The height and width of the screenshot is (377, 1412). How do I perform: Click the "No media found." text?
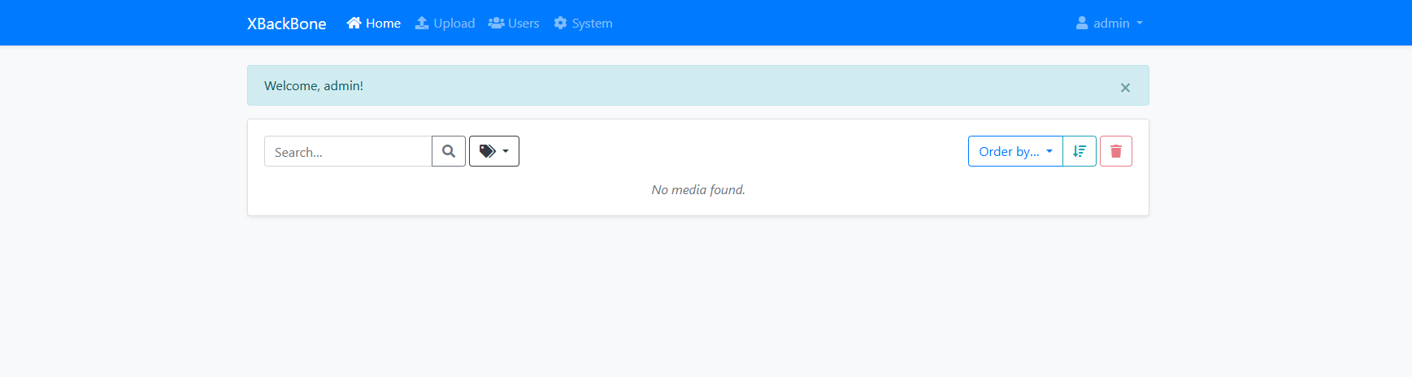698,189
